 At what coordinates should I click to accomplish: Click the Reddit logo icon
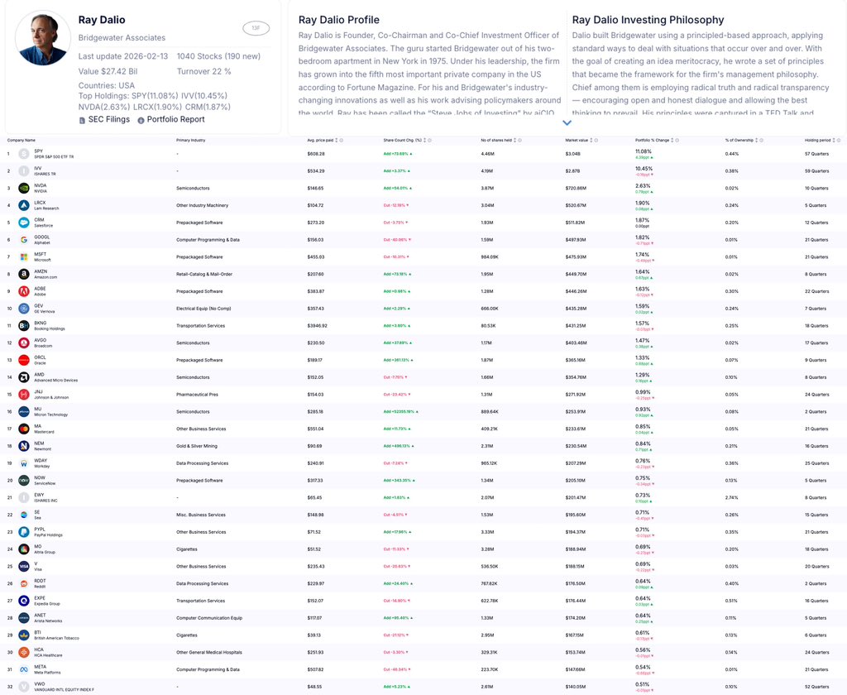click(x=24, y=583)
